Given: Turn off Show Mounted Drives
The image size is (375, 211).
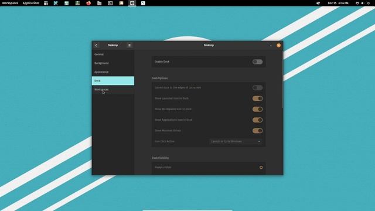Looking at the screenshot, I should pos(257,131).
